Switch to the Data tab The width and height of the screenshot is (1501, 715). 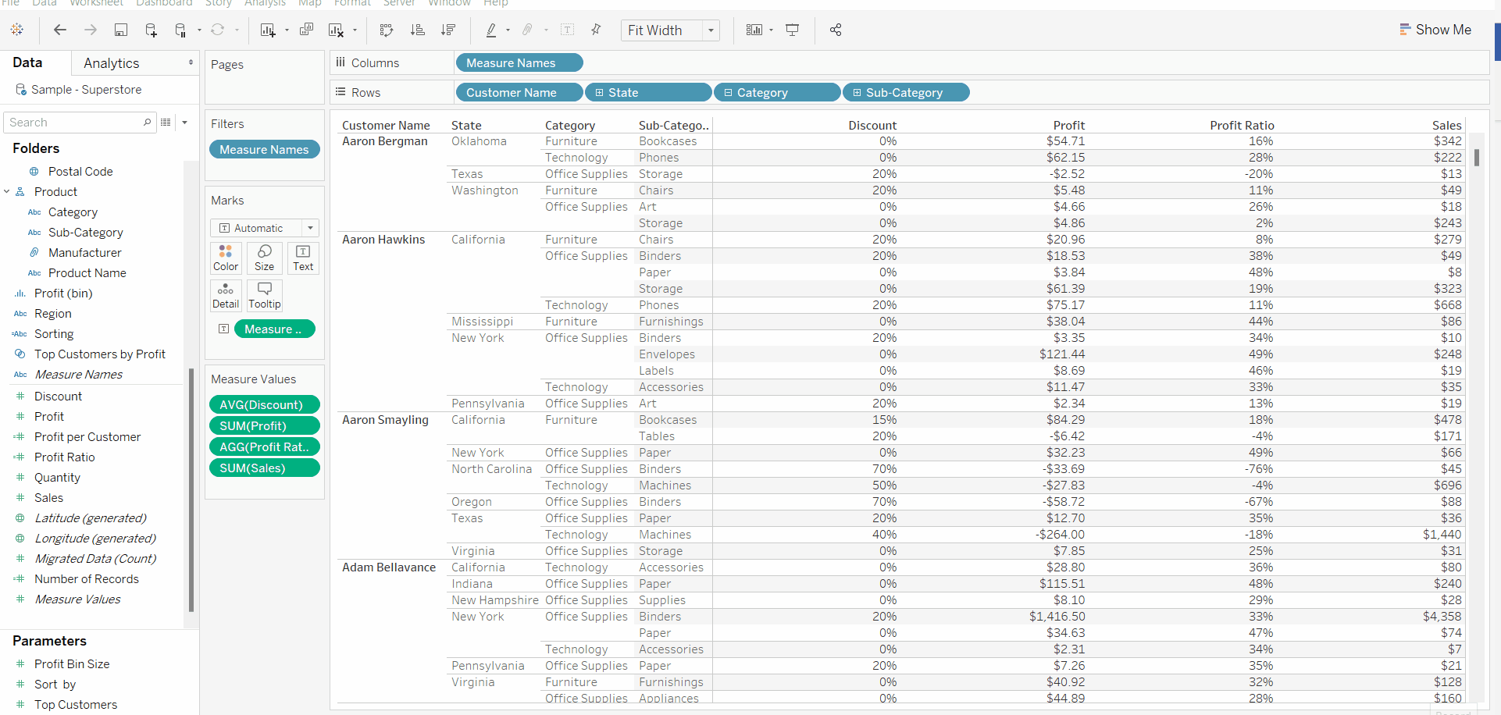(x=27, y=62)
